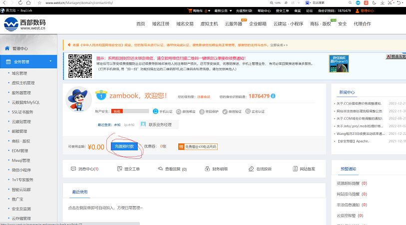Screen dimensions: 406x225
Task: Bookmark this page with the star icon
Action: tap(39, 3)
